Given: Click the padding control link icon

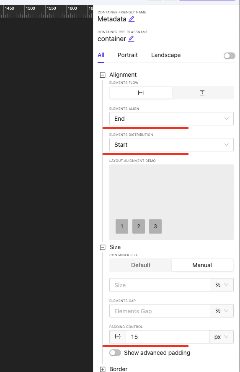Looking at the screenshot, I should tap(118, 337).
